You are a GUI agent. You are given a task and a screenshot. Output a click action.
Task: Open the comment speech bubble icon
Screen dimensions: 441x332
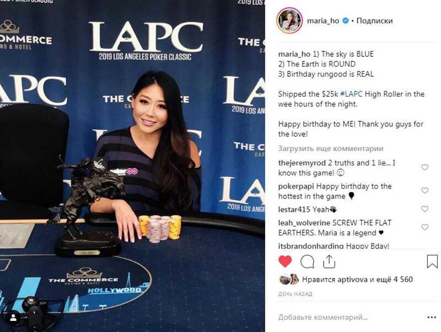(307, 261)
